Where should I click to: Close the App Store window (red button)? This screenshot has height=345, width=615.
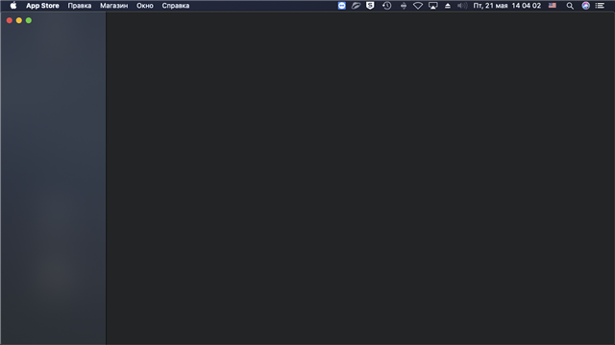click(10, 20)
